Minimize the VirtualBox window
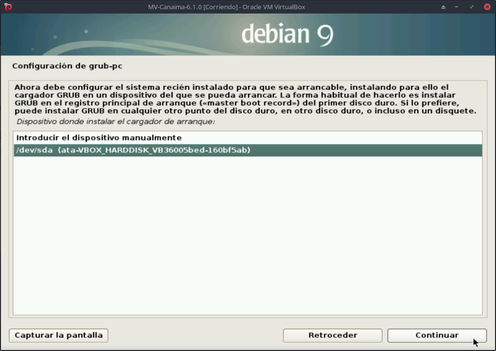 coord(457,7)
